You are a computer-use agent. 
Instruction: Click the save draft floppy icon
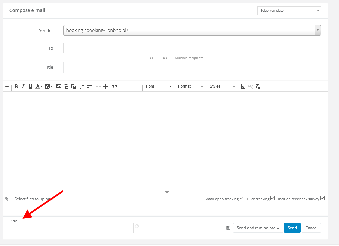click(x=228, y=228)
